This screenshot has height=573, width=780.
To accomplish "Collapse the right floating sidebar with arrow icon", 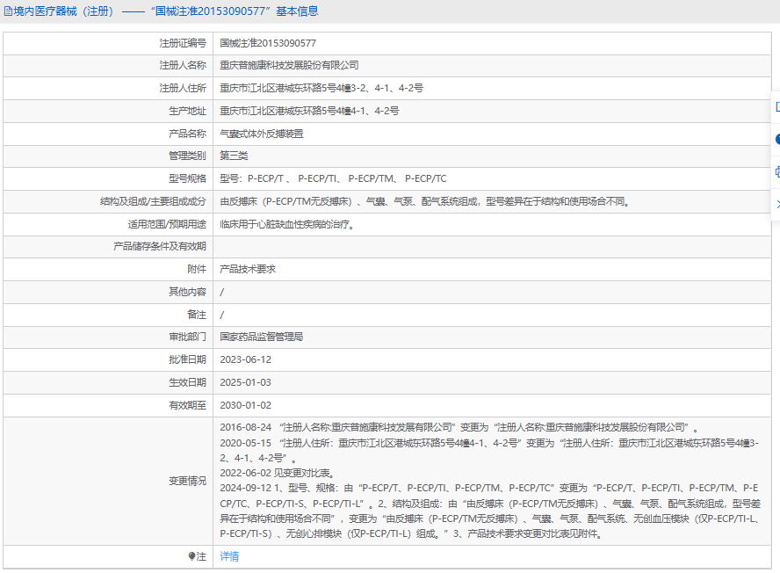I will coord(776,204).
